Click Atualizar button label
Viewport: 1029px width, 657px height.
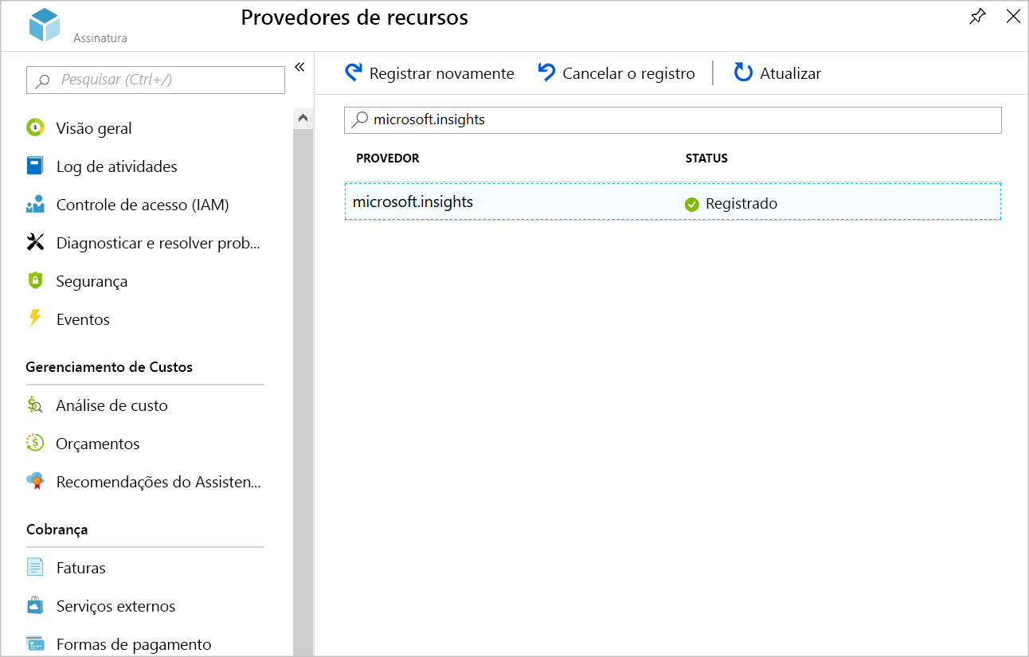point(790,73)
